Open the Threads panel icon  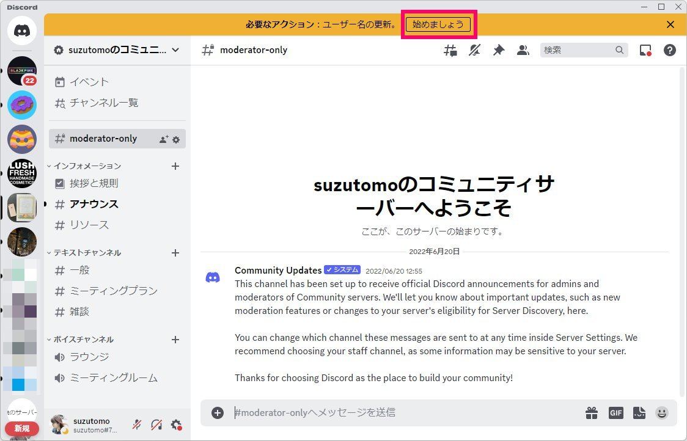(450, 50)
